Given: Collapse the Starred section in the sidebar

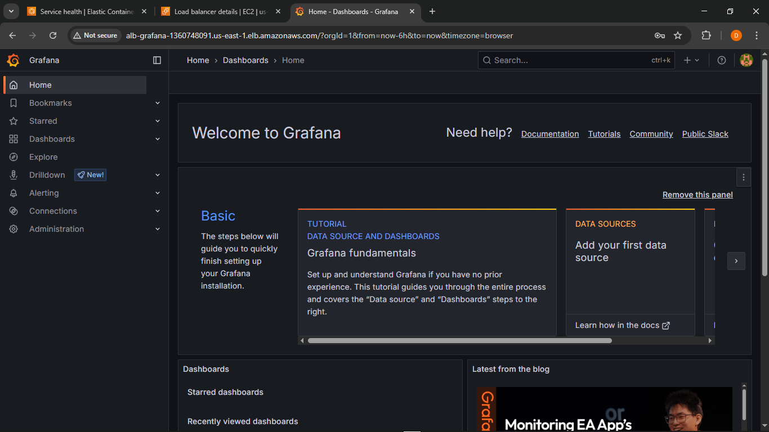Looking at the screenshot, I should (x=158, y=120).
